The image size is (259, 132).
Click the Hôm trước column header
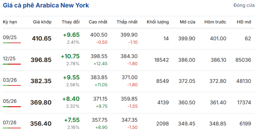[215, 22]
